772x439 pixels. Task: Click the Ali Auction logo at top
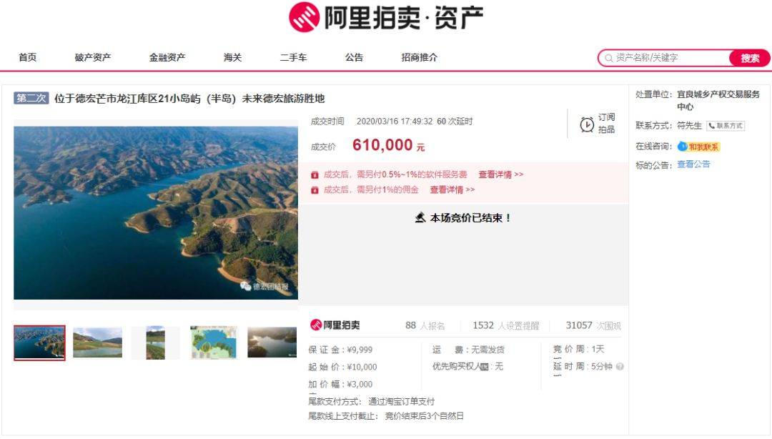(385, 17)
